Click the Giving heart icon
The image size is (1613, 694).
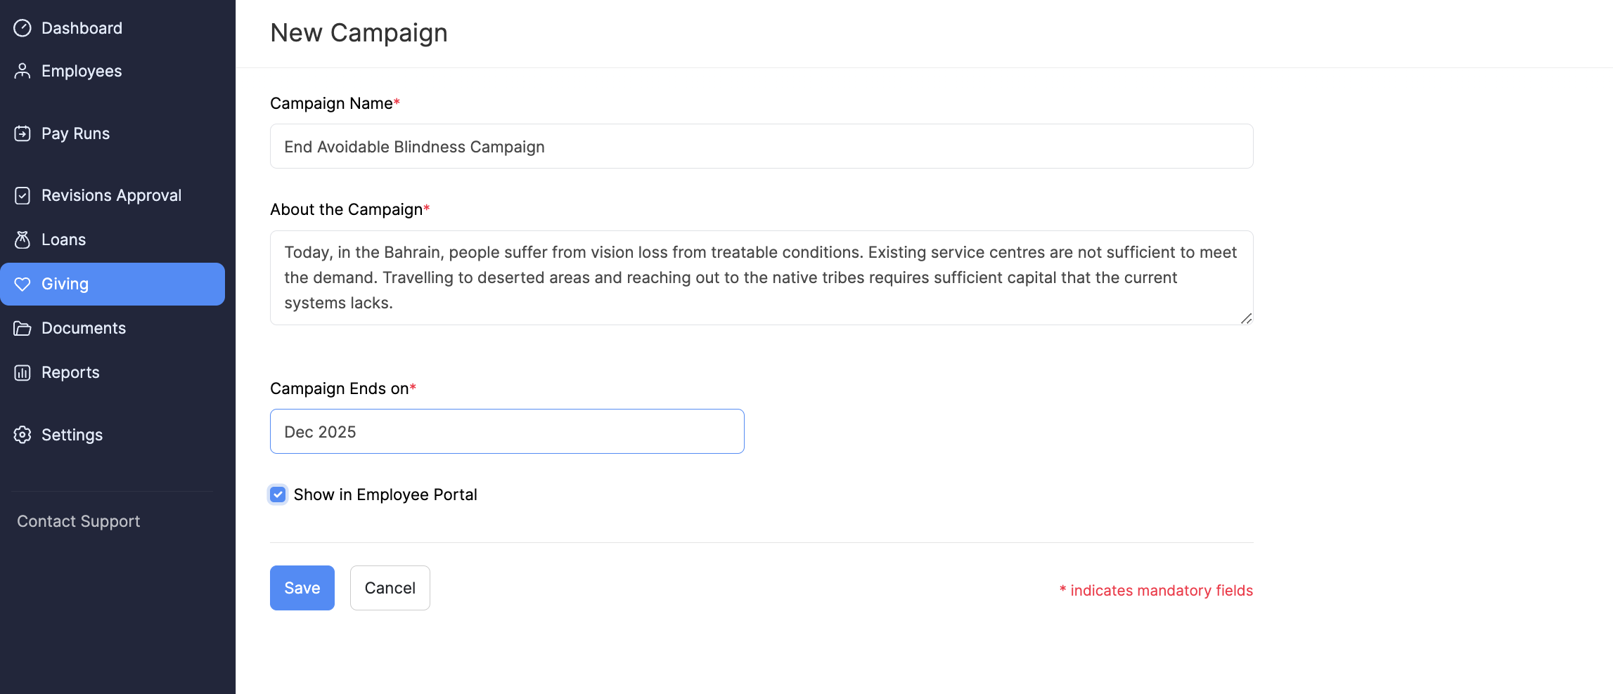[x=23, y=284]
